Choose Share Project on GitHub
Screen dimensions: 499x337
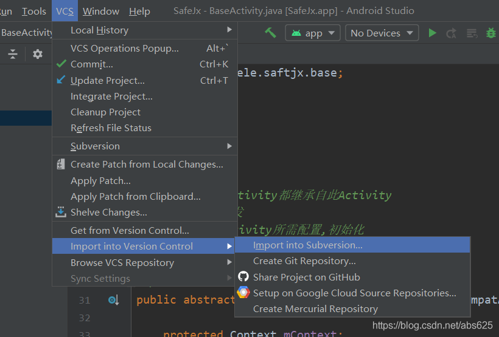click(306, 277)
